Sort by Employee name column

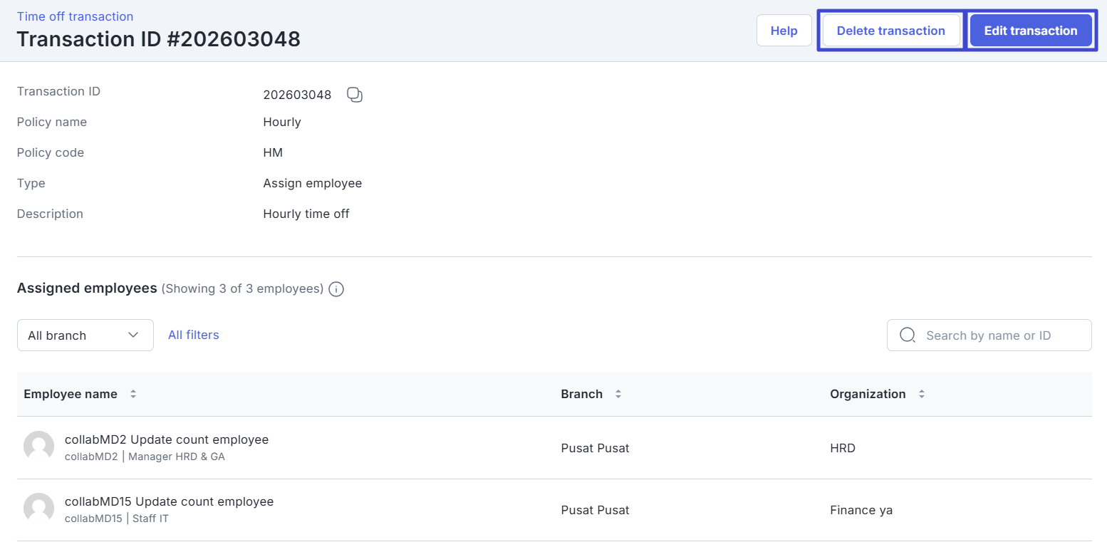tap(133, 394)
